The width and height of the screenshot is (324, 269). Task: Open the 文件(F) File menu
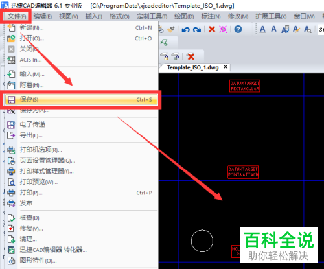pyautogui.click(x=17, y=16)
